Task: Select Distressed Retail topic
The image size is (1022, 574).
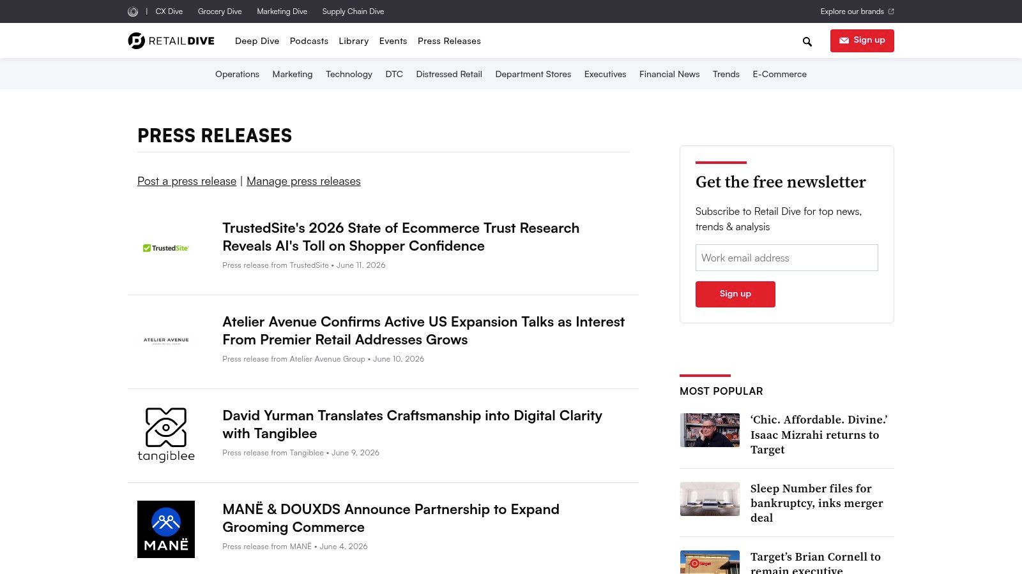Action: tap(449, 74)
